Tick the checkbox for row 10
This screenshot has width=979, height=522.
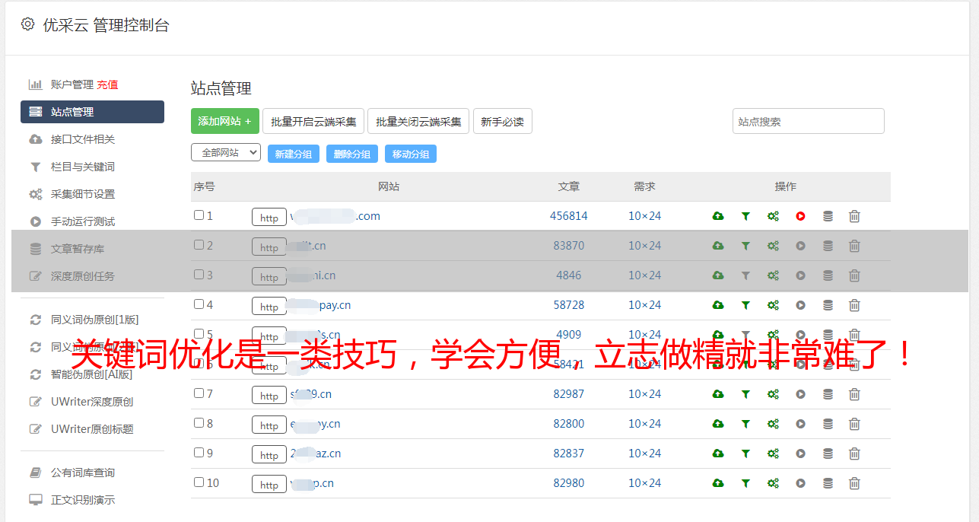pos(199,482)
